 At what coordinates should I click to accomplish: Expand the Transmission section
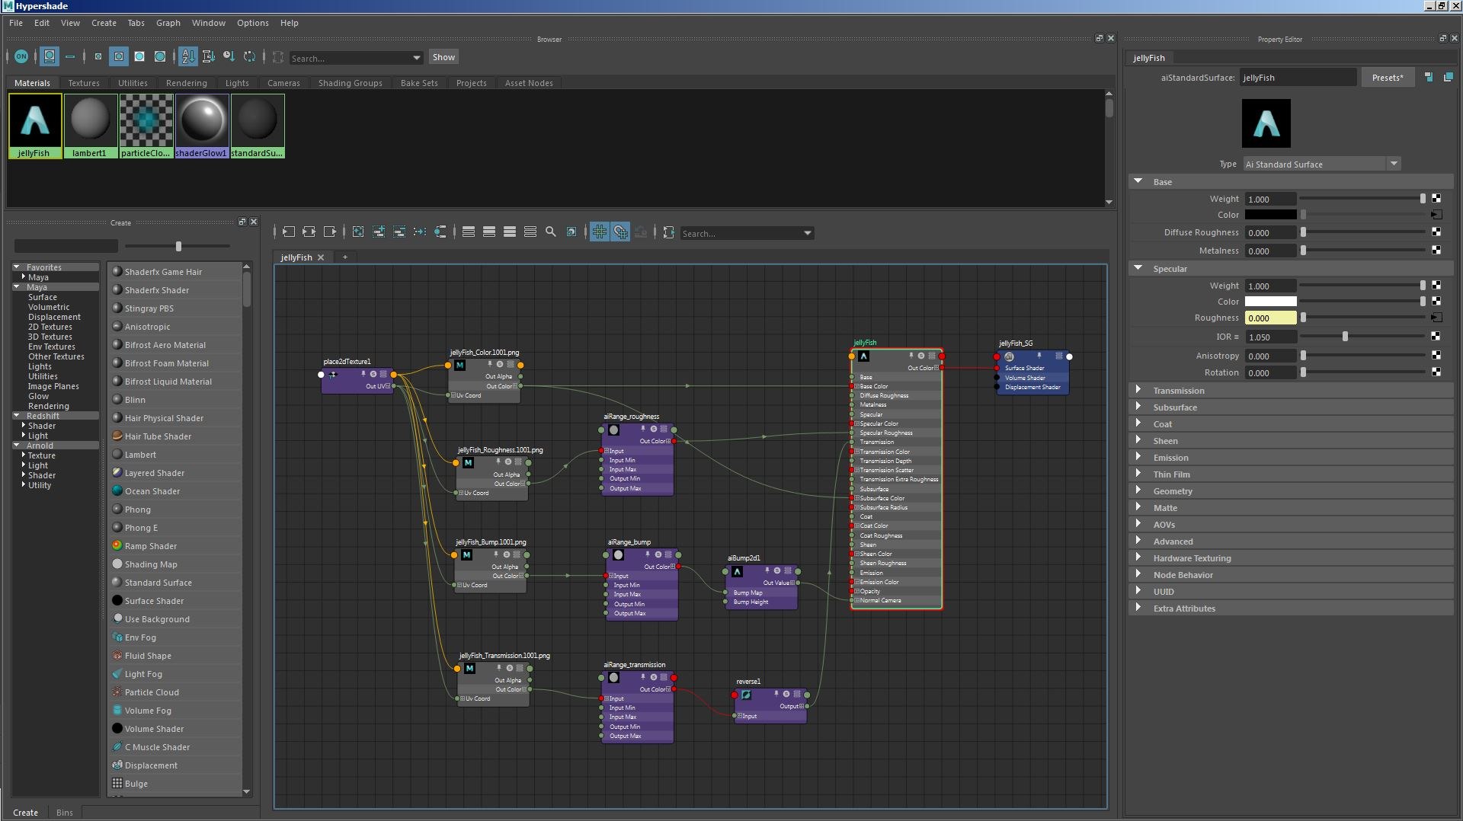coord(1138,391)
